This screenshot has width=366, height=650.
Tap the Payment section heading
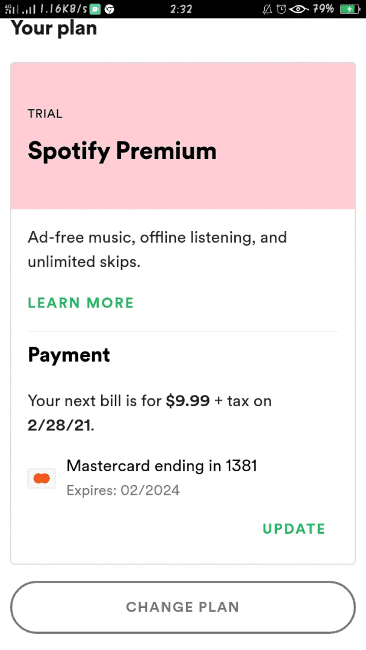[69, 355]
